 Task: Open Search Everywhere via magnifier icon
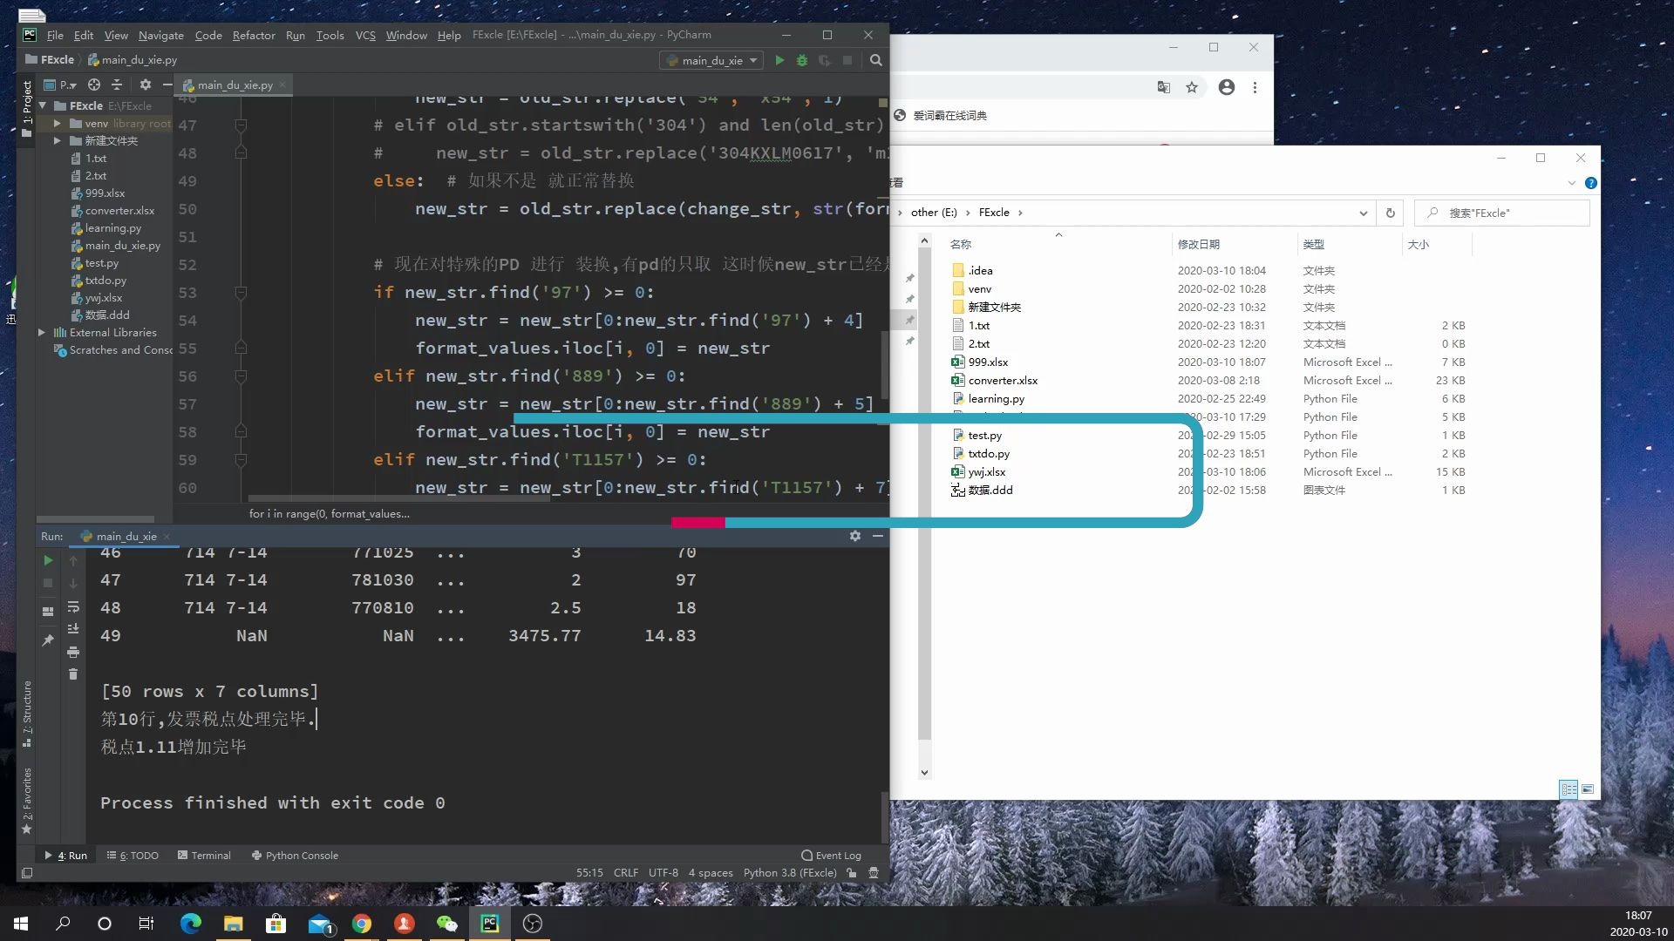876,60
